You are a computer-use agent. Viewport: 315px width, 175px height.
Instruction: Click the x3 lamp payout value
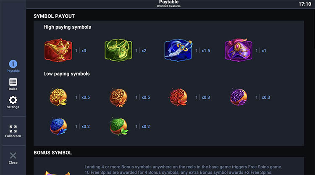coord(84,51)
